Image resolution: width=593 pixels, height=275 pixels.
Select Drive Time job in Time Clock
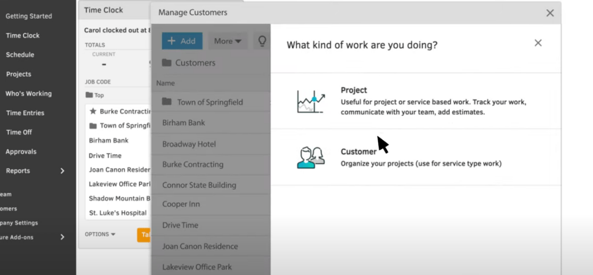click(x=105, y=156)
